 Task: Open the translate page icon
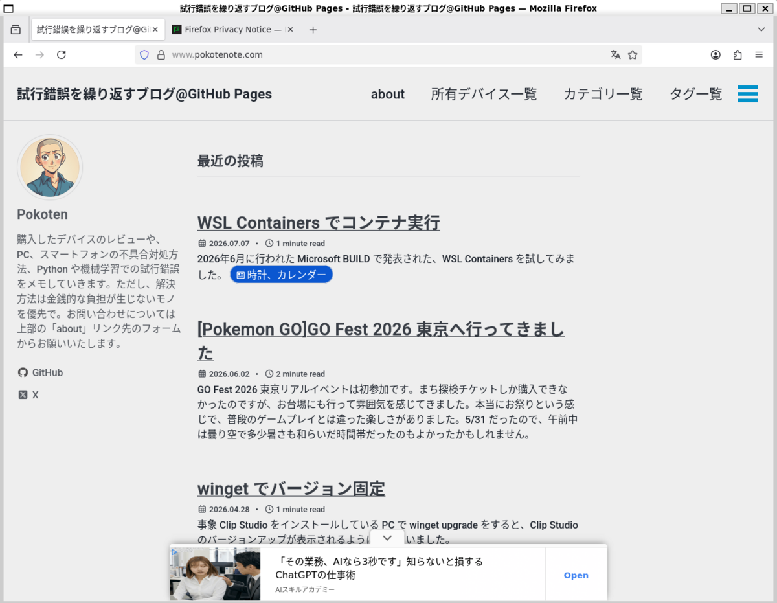[x=616, y=55]
